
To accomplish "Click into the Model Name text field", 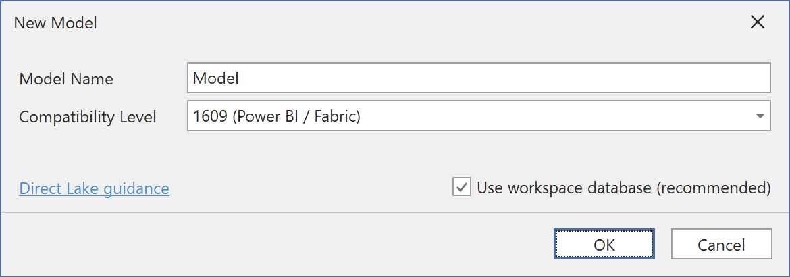I will pos(478,78).
